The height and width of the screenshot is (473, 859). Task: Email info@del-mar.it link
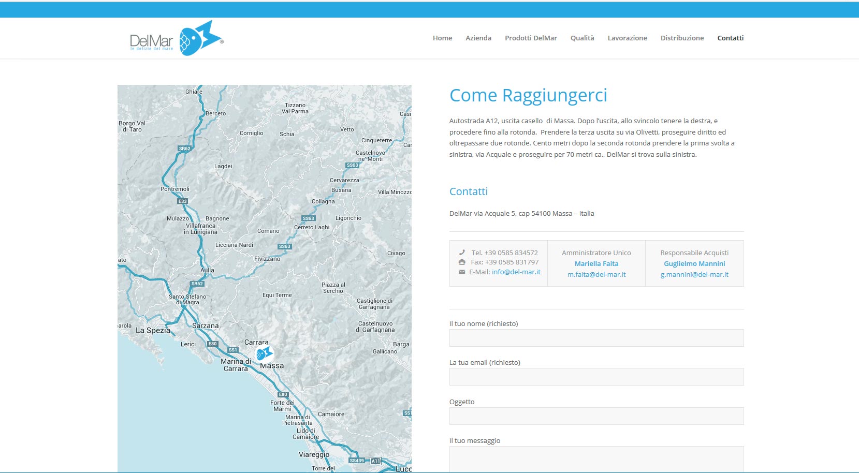pyautogui.click(x=516, y=272)
